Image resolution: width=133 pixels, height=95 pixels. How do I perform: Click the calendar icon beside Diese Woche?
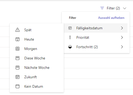point(18,58)
